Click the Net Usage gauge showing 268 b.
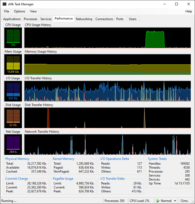Screen dimensions: 195x204 point(13,145)
